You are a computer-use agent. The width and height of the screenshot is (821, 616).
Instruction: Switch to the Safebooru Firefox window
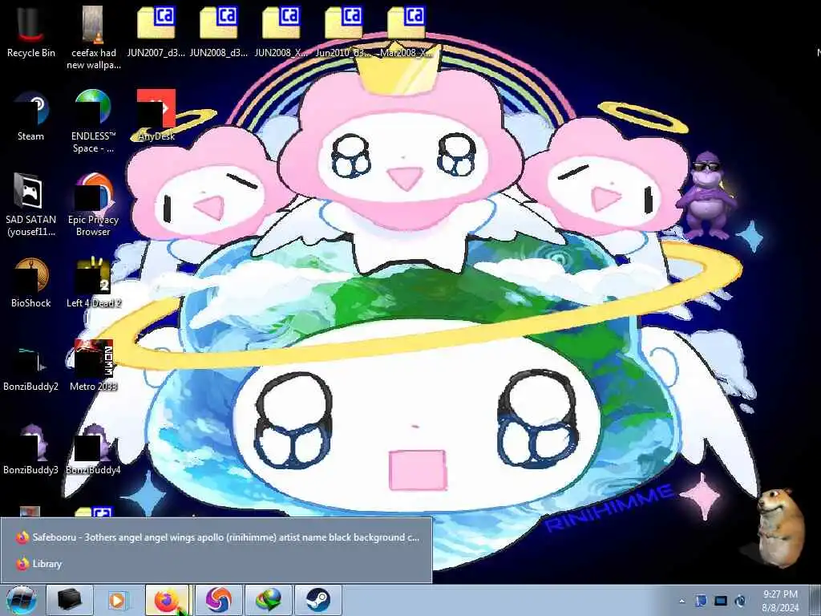coord(216,537)
